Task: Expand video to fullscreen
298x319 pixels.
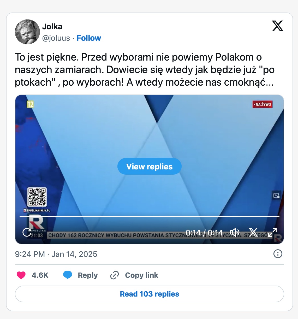Action: click(272, 232)
